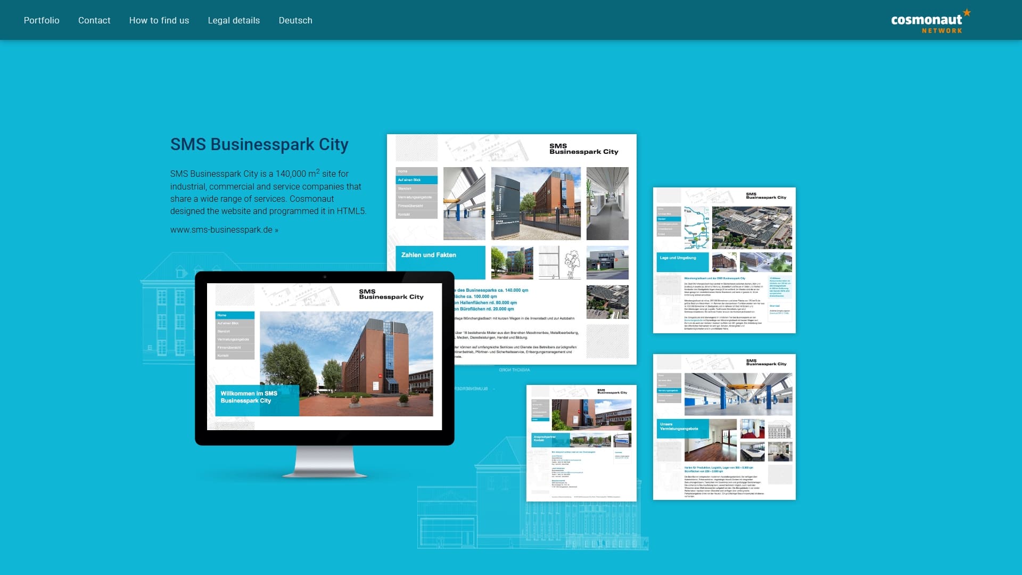
Task: Click the project description paragraph
Action: 268,192
